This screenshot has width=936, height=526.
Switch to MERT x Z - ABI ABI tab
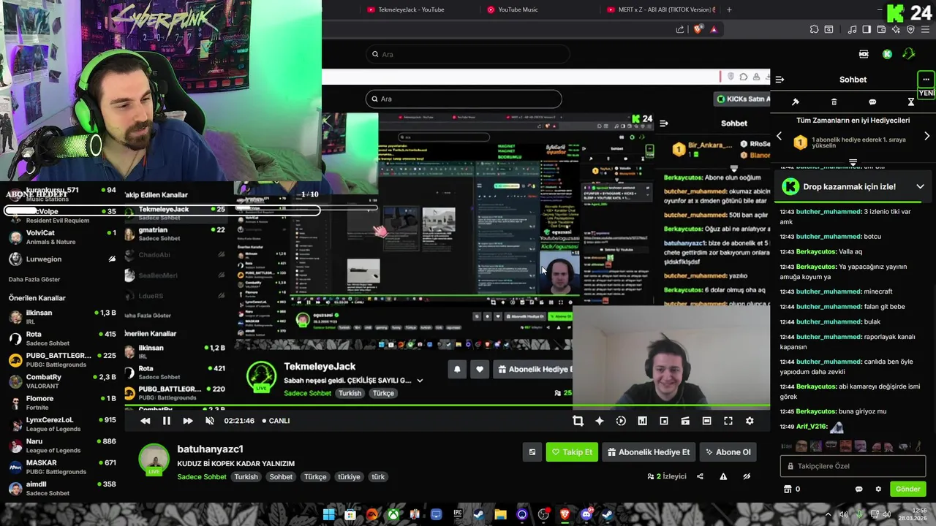[660, 9]
